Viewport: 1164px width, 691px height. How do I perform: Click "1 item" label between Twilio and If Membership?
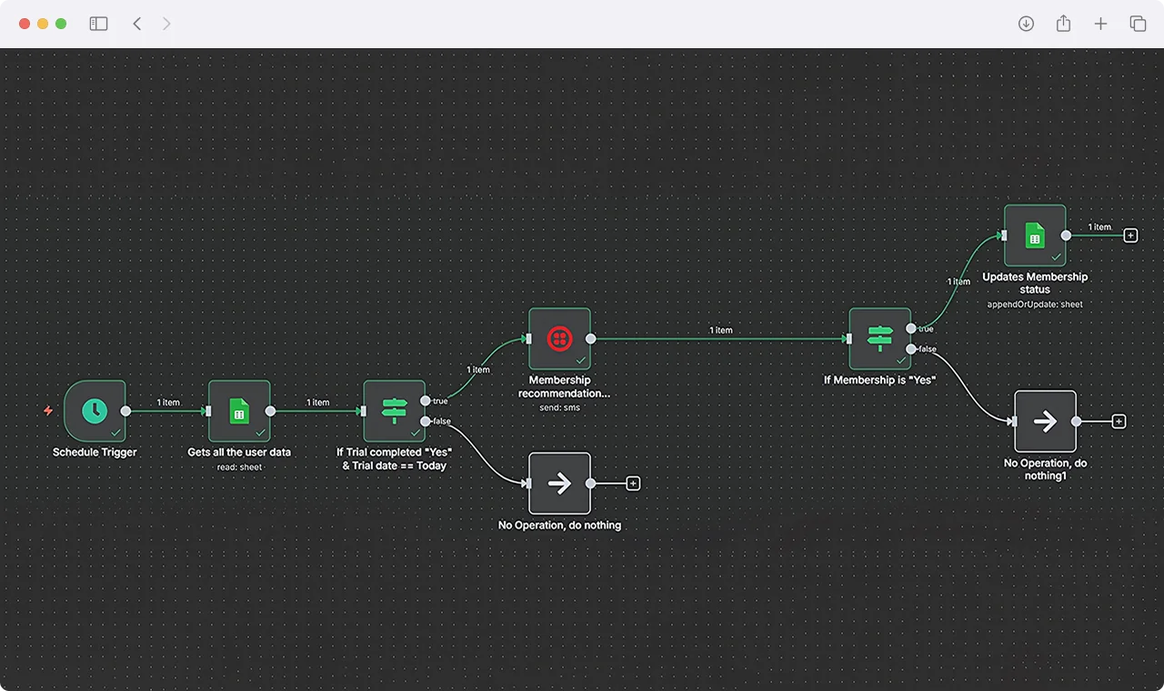click(x=721, y=330)
